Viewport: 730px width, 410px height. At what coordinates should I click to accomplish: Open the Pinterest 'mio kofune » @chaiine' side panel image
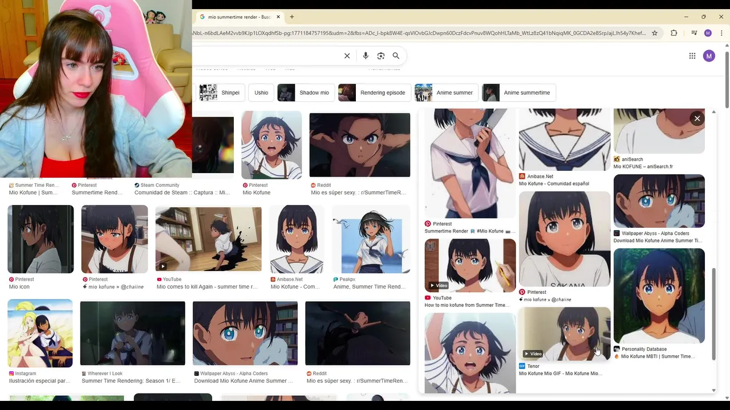pos(565,239)
